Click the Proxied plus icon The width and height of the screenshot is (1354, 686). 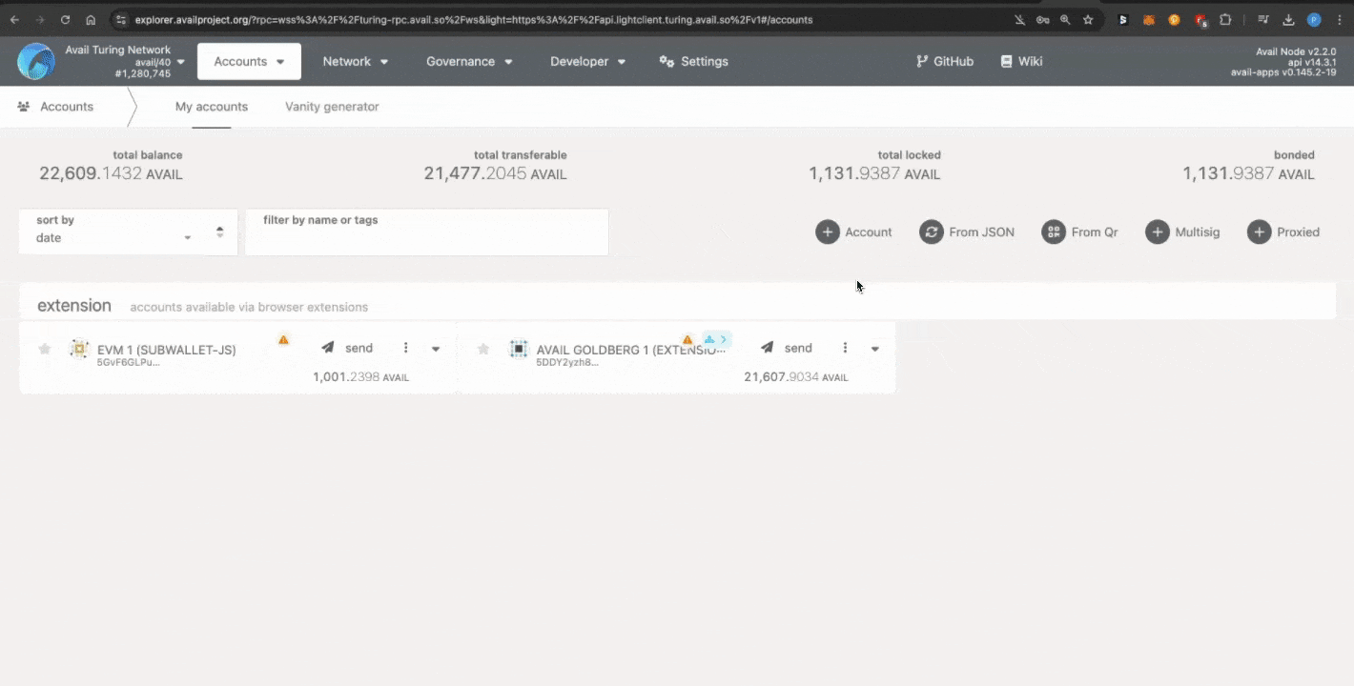point(1260,232)
